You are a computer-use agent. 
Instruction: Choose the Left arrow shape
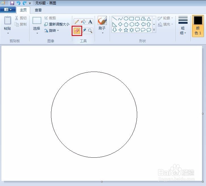pos(143,24)
